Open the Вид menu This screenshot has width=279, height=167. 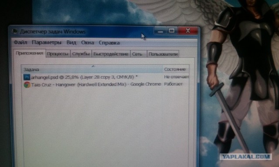71,43
